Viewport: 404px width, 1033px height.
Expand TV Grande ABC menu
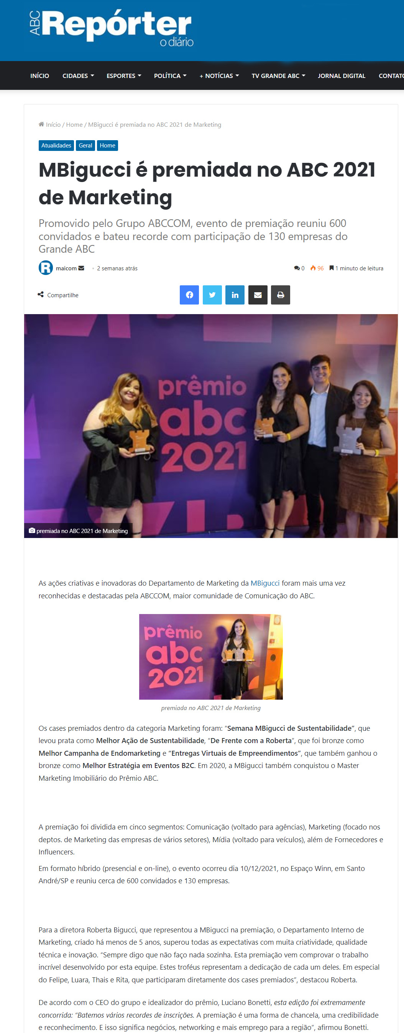pos(278,75)
